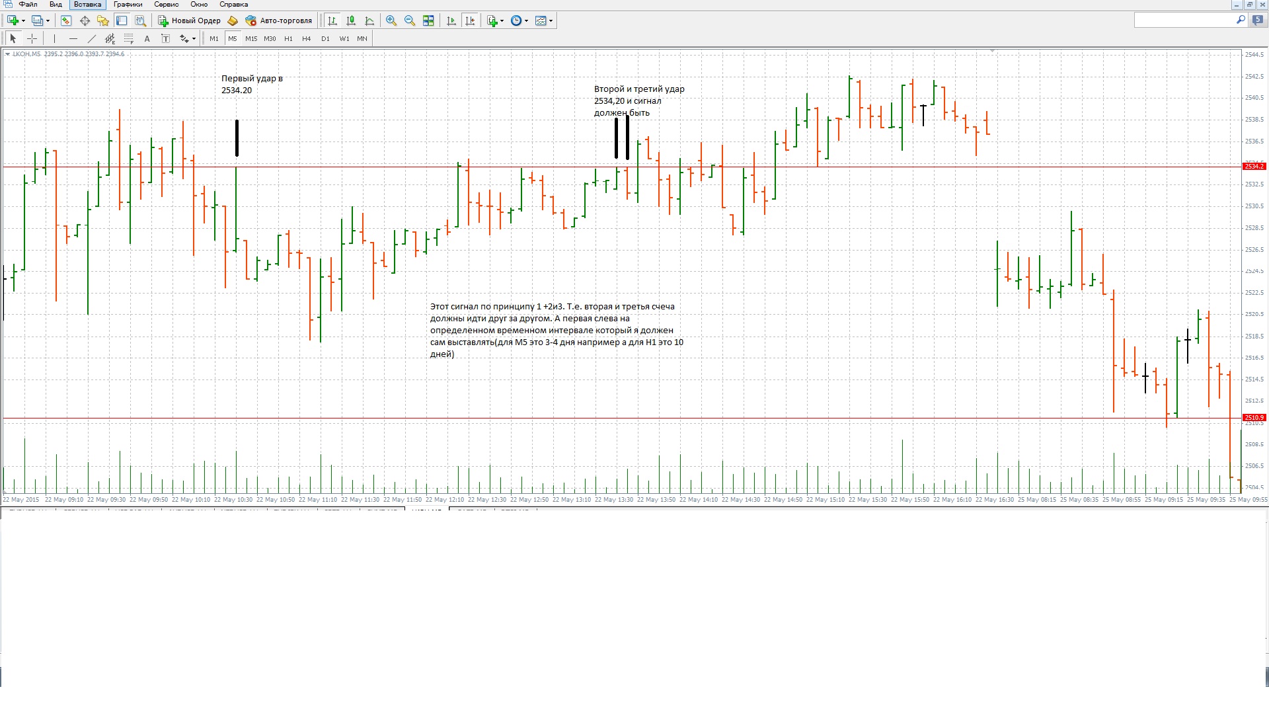The image size is (1269, 714).
Task: Open the Navigator star-folder icon
Action: (x=103, y=20)
